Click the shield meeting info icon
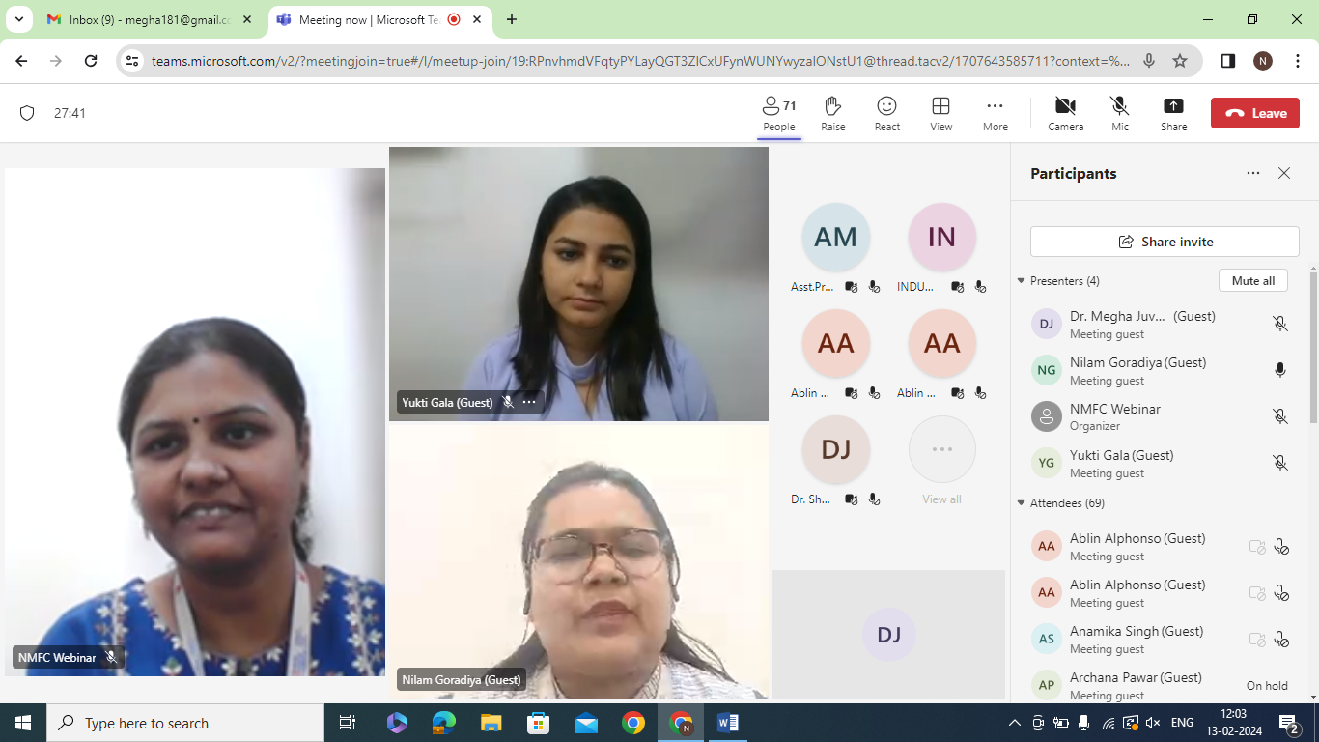The width and height of the screenshot is (1319, 742). tap(27, 113)
